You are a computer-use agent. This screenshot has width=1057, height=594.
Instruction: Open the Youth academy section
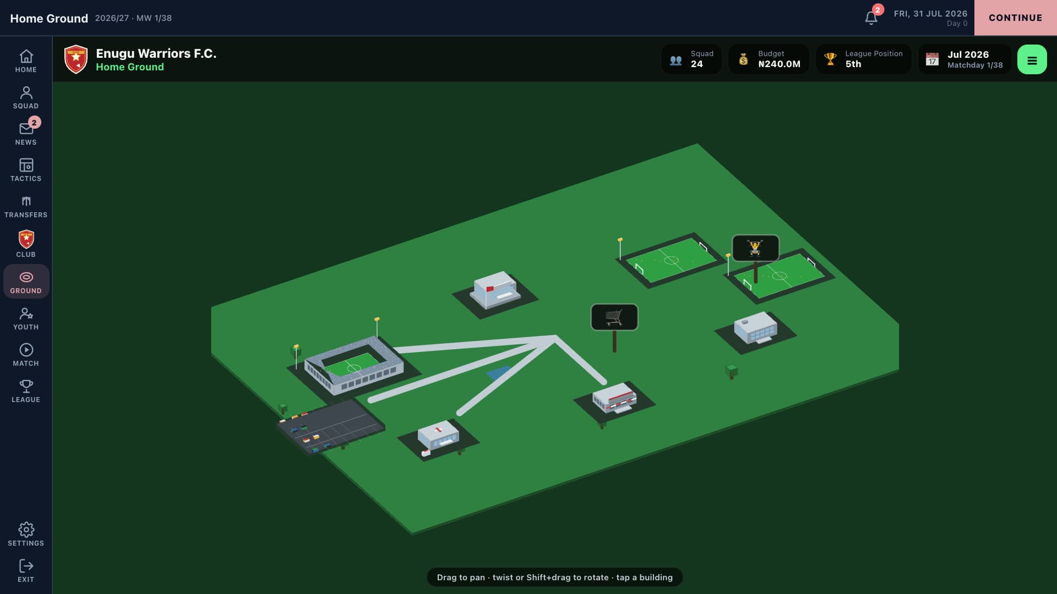(x=26, y=319)
